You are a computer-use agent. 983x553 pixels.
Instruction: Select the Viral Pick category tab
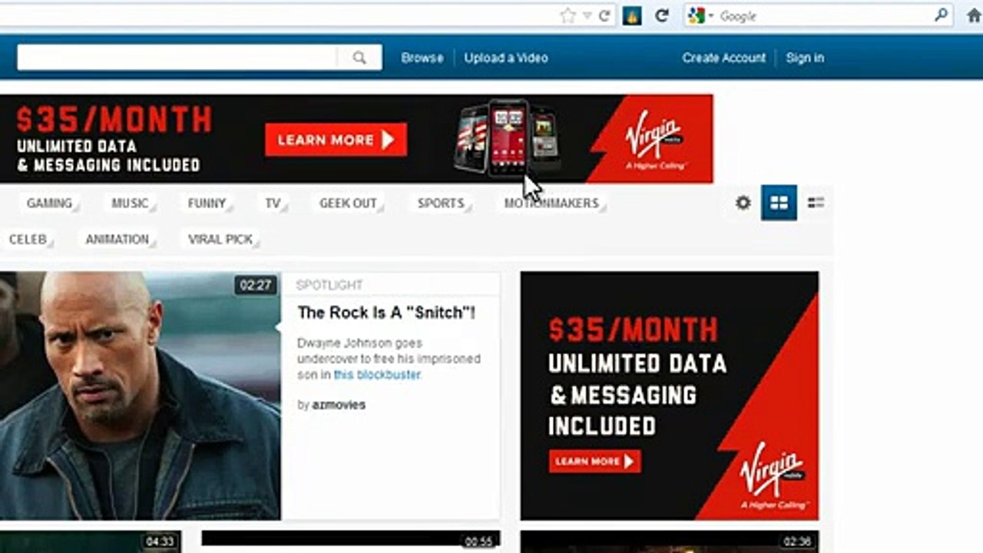pos(220,240)
